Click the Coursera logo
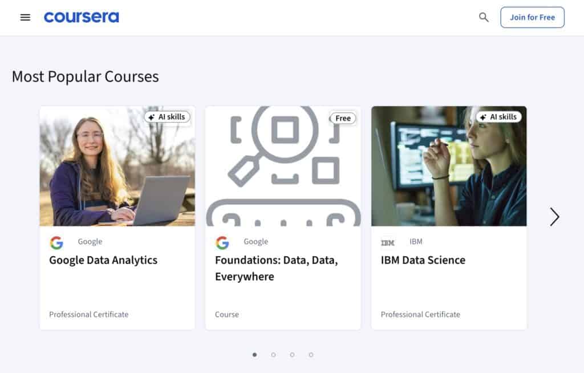Screen dimensions: 584x373 (82, 17)
